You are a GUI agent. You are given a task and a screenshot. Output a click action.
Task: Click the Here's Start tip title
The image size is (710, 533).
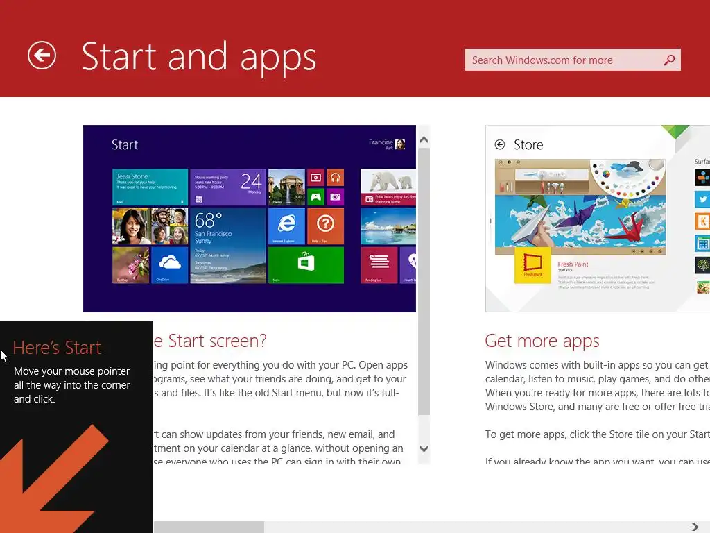[57, 348]
